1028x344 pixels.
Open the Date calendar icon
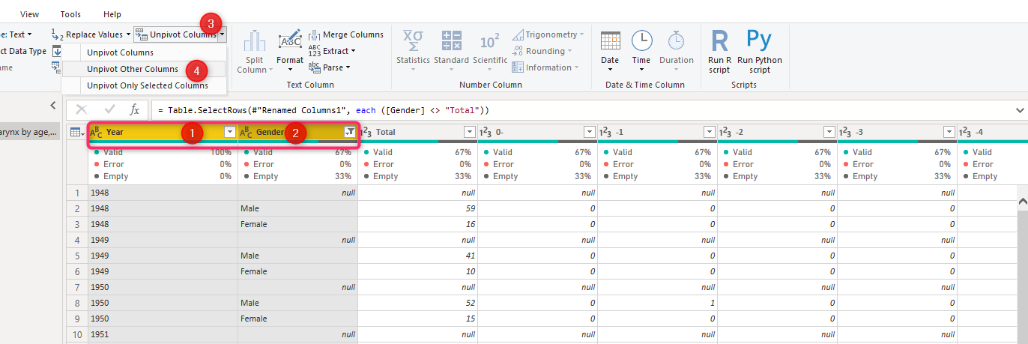point(610,42)
